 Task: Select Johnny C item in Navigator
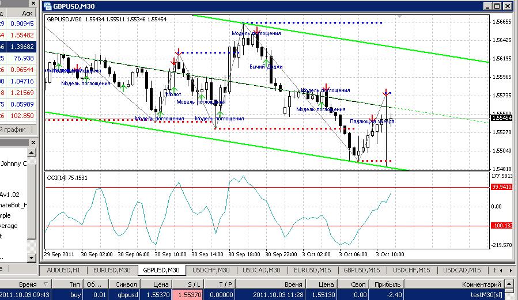pyautogui.click(x=14, y=164)
